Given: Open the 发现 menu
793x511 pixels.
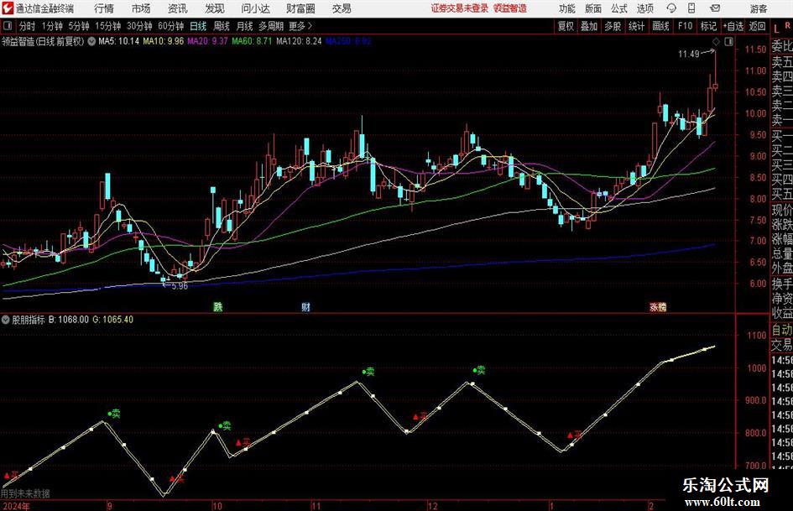Looking at the screenshot, I should 215,8.
